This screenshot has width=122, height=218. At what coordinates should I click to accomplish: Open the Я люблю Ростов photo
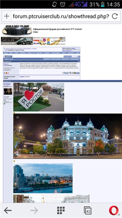pos(39,97)
